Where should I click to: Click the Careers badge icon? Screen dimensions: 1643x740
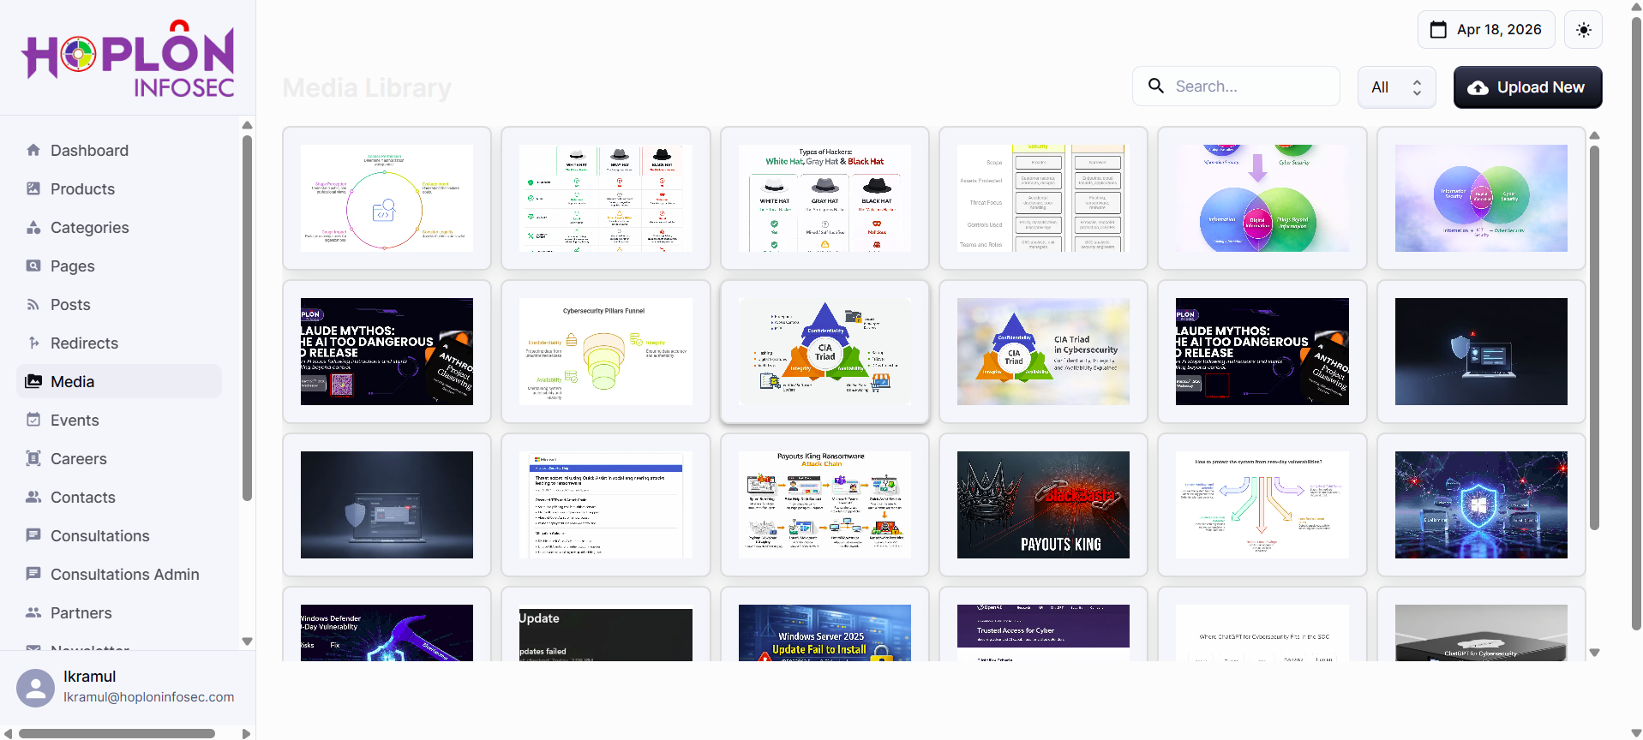[33, 459]
